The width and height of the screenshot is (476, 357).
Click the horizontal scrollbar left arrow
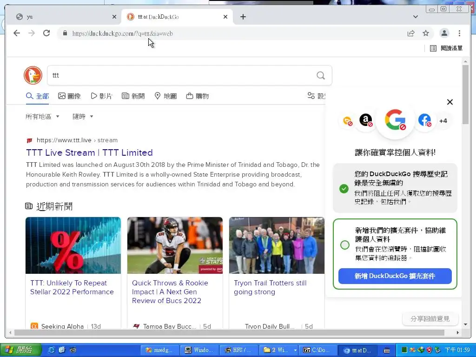(10, 333)
